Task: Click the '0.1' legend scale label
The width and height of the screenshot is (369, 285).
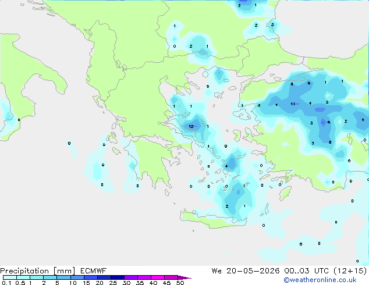Action: (6, 283)
